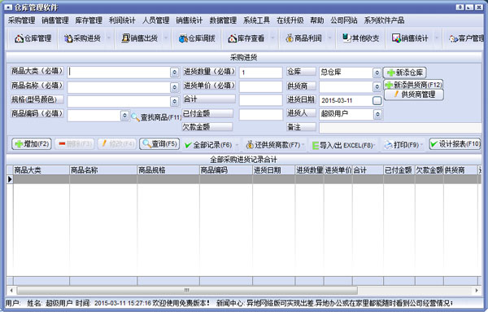Screen dimensions: 488x312
Task: Open the 公司网站 menu
Action: (344, 20)
